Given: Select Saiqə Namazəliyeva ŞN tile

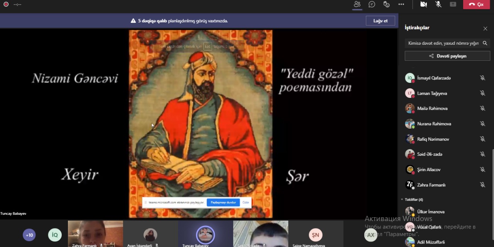Looking at the screenshot, I should [316, 234].
